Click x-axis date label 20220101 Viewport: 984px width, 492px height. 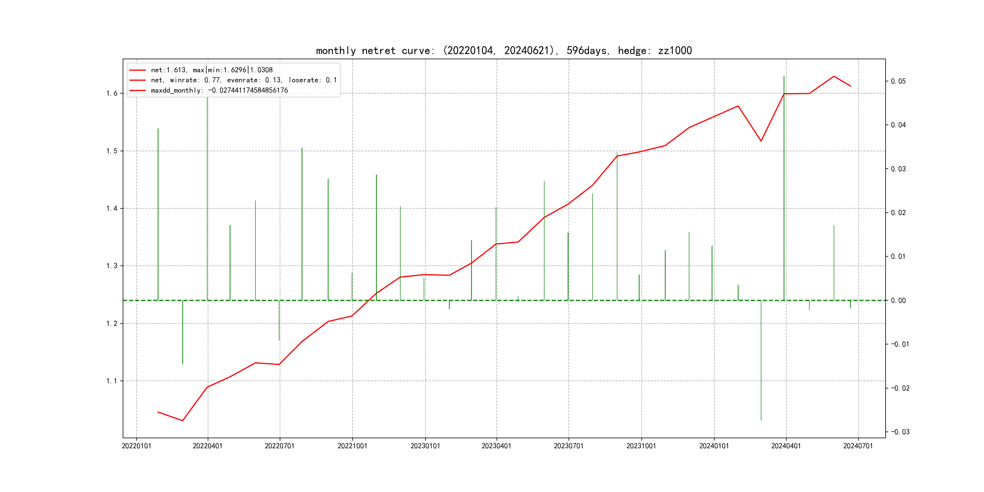coord(136,446)
